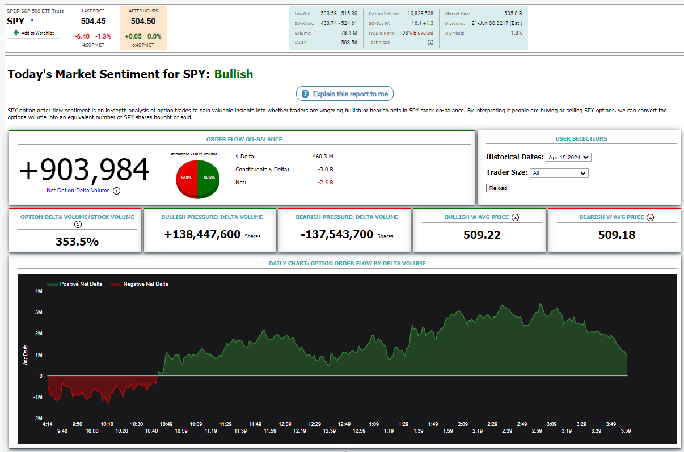Viewport: 684px width, 452px height.
Task: Click the Option Volume value 10,828,528
Action: click(x=420, y=13)
